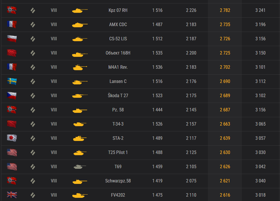The image size is (280, 201).
Task: Click the gold tank silhouette for Schwarzpz.58
Action: 80,181
